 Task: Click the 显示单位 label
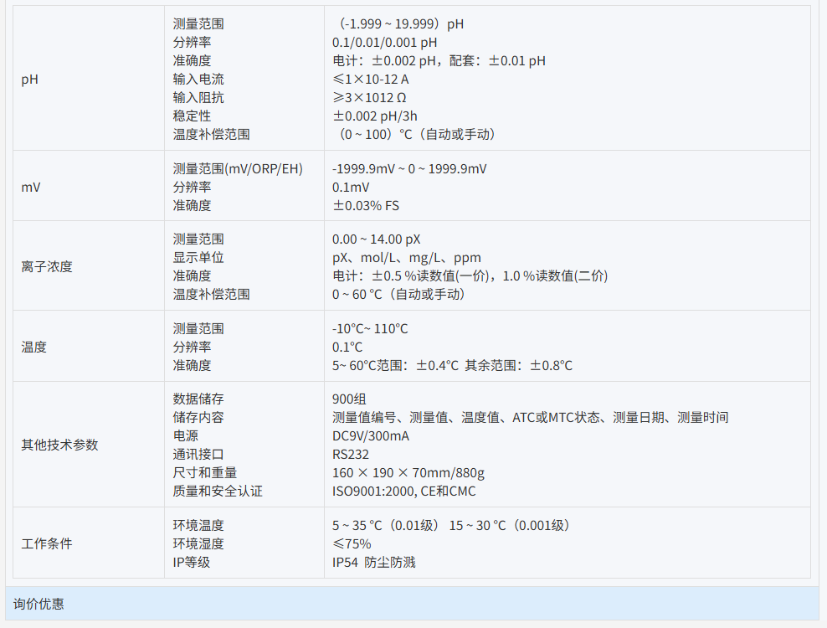[198, 258]
